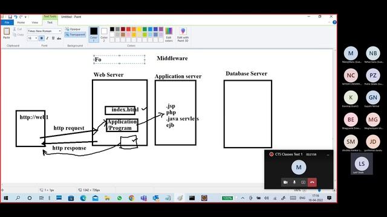Toggle Underline text formatting
The image size is (387, 217).
click(53, 39)
